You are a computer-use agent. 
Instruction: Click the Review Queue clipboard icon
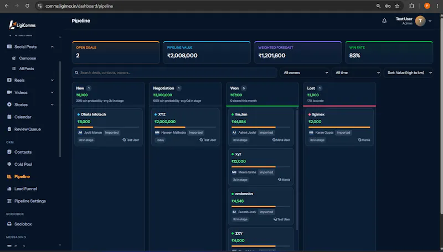(9, 129)
